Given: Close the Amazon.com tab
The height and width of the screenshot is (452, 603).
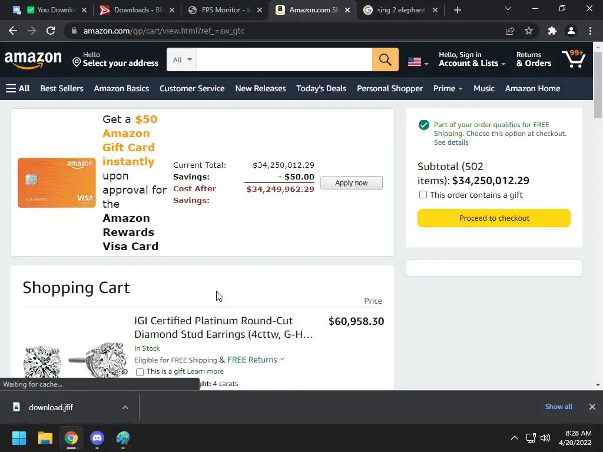Looking at the screenshot, I should coord(347,10).
